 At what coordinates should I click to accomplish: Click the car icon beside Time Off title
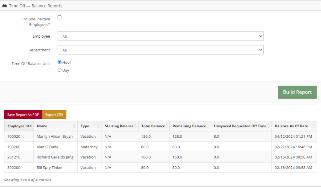4,6
